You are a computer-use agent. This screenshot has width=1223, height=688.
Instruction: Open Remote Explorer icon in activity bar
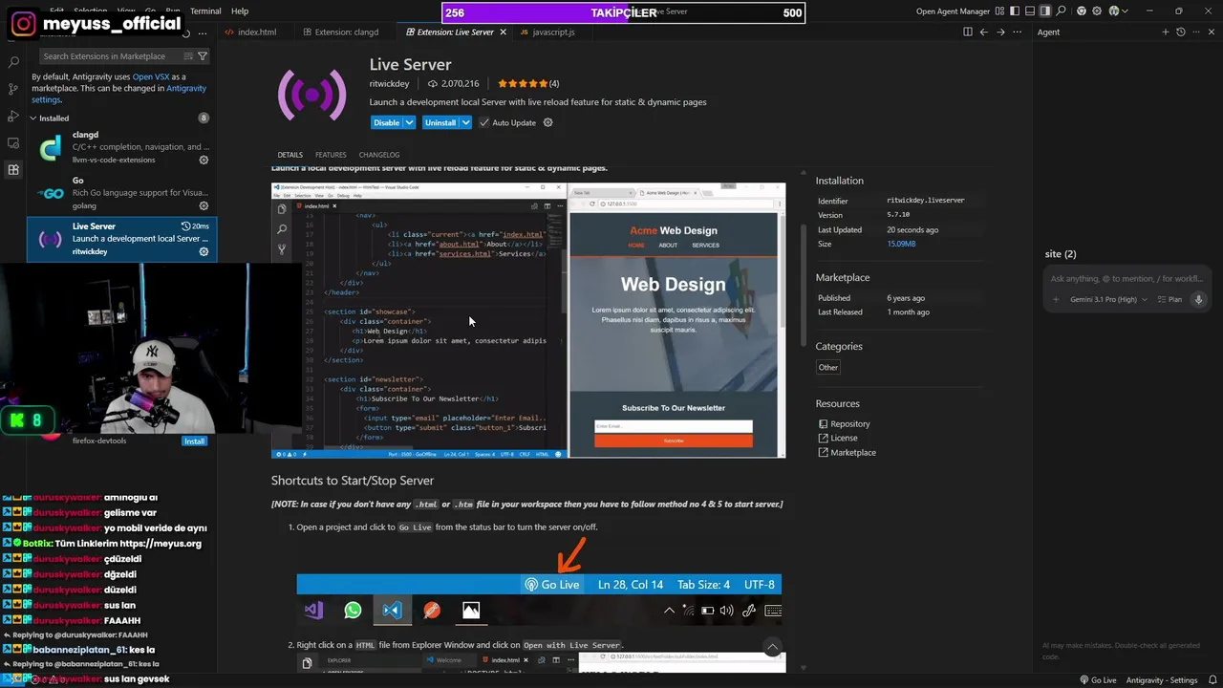(13, 142)
